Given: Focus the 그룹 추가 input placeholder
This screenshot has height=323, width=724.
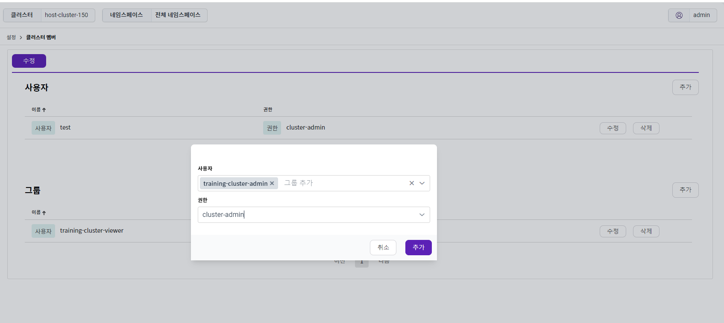Looking at the screenshot, I should pos(299,183).
